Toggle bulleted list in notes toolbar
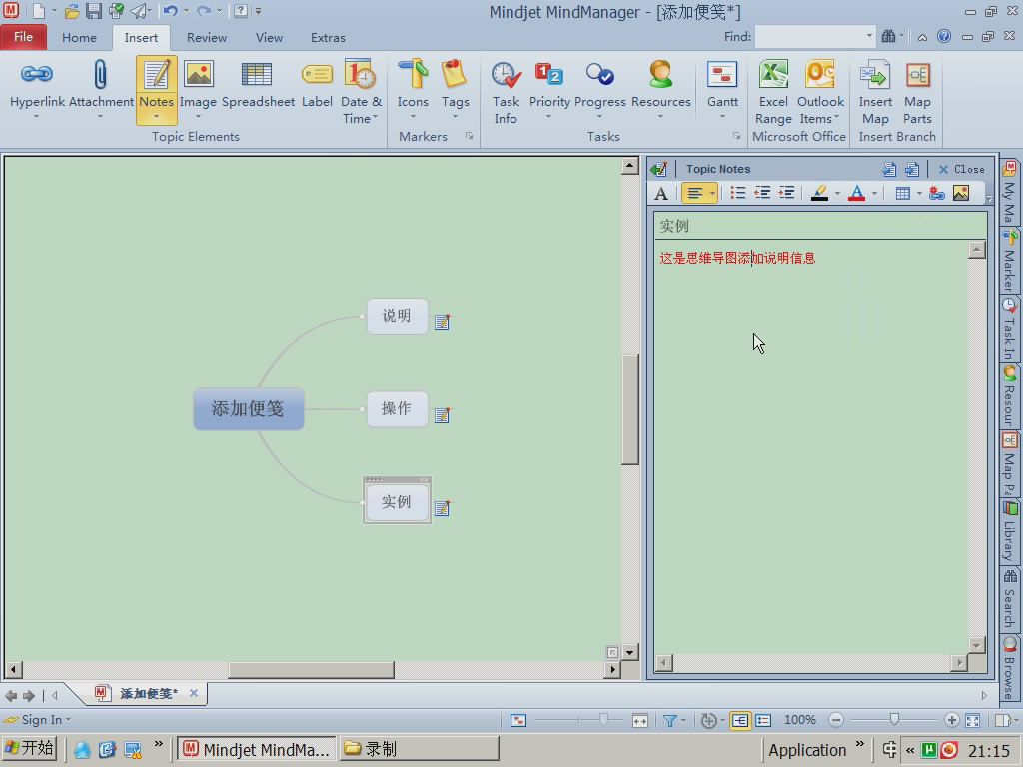Viewport: 1023px width, 767px height. click(738, 193)
